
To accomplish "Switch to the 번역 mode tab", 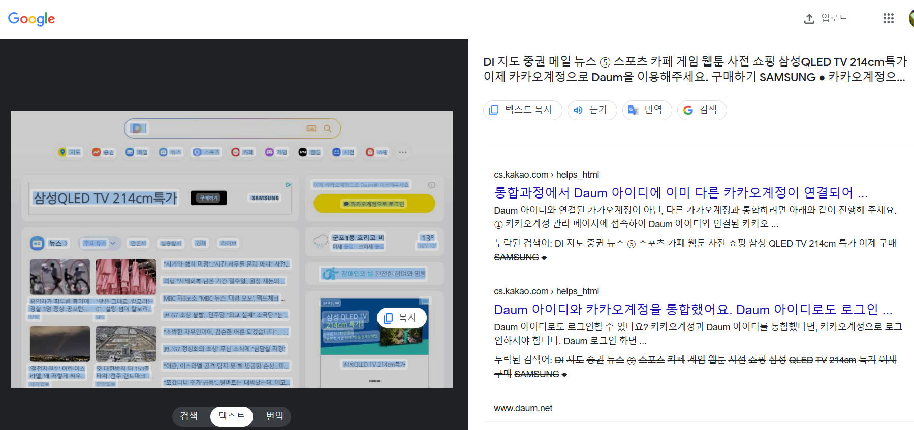I will point(274,416).
